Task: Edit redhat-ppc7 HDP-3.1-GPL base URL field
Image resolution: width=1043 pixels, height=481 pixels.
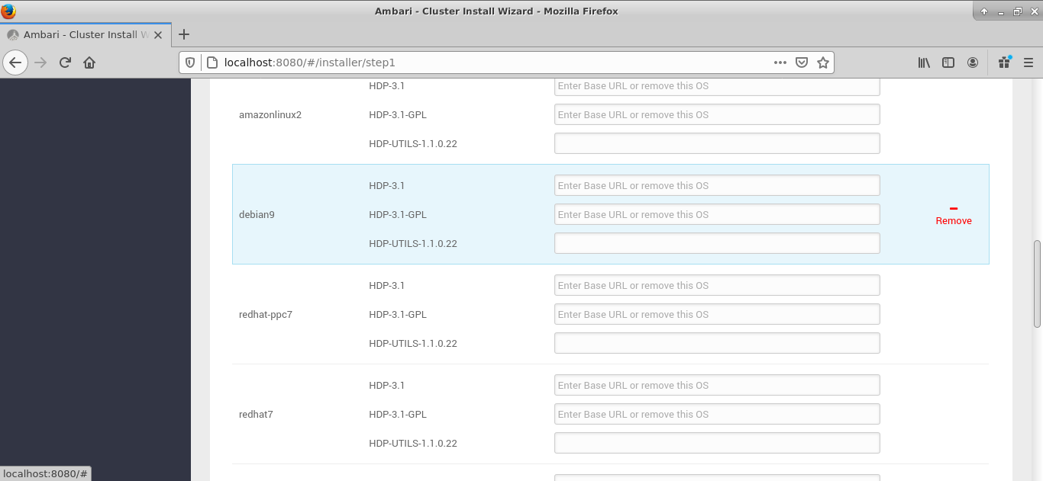Action: point(717,314)
